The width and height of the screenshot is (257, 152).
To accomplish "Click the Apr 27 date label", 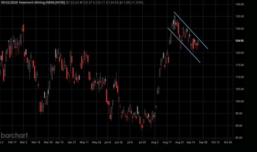I will coord(72,142).
